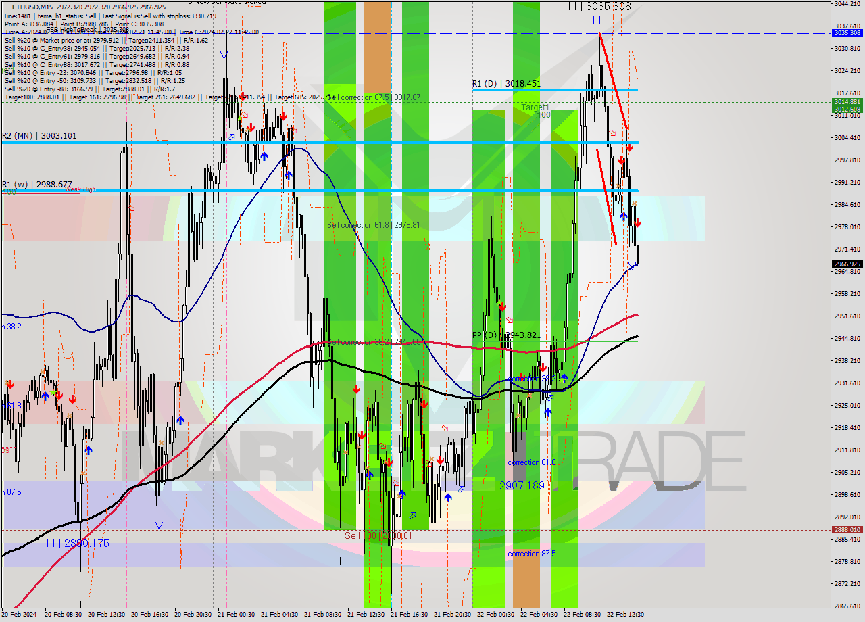Click the '21 Feb 16:30' time label
This screenshot has width=865, height=622.
(410, 615)
